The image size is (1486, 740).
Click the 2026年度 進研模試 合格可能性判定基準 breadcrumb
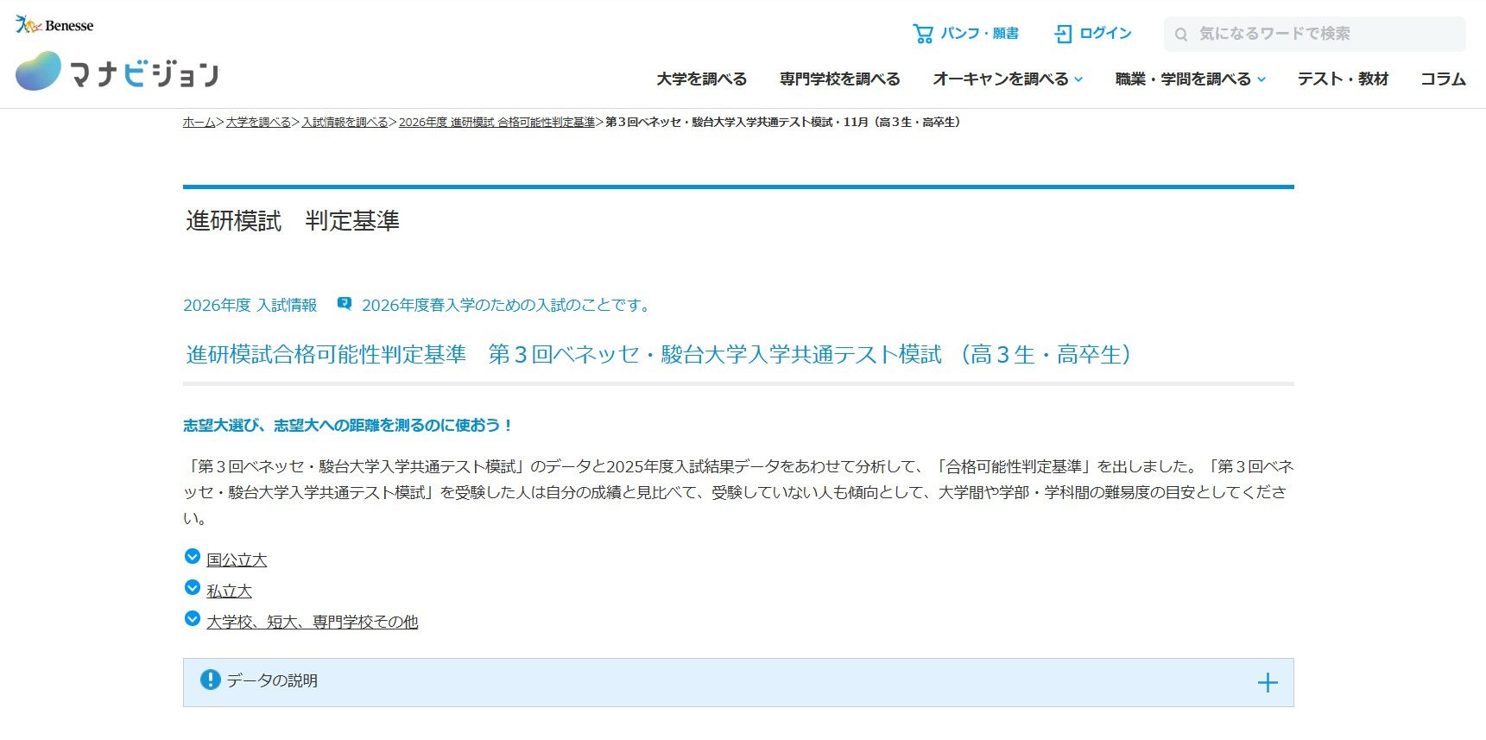point(496,122)
